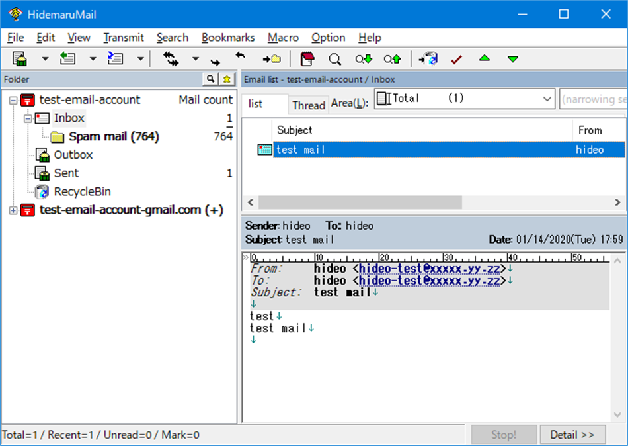Click the red checkmark mark icon

tap(456, 60)
